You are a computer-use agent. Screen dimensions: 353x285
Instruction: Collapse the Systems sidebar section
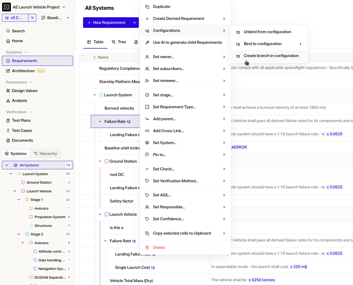coord(26,52)
